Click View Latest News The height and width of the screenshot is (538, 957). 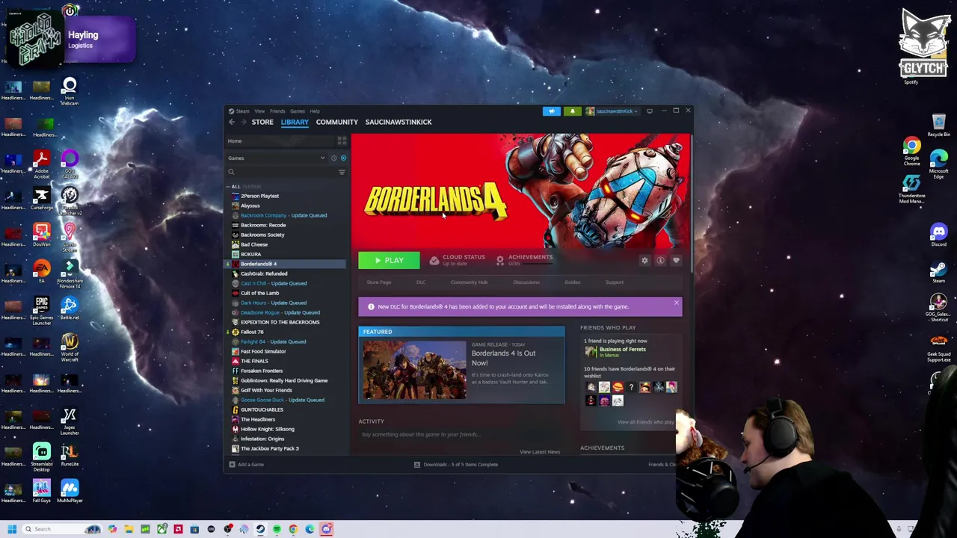[540, 452]
